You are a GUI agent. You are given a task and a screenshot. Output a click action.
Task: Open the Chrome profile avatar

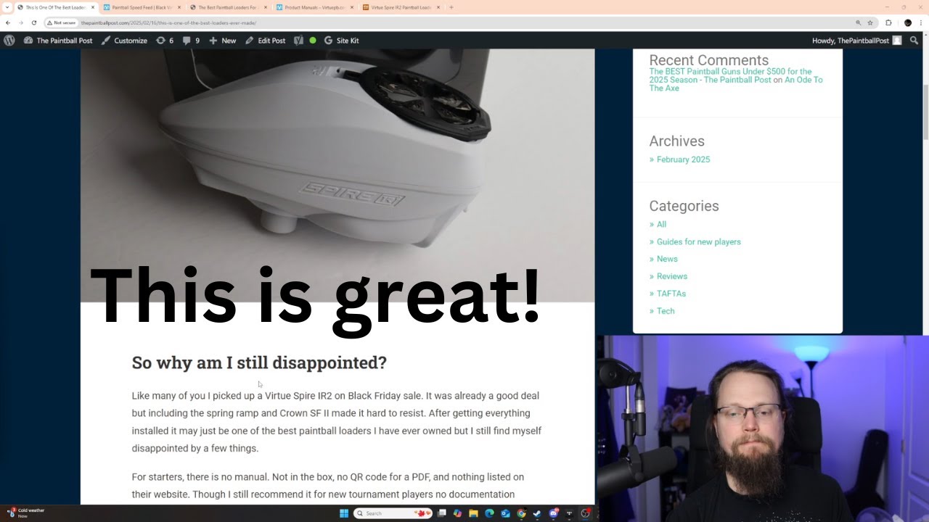(907, 22)
